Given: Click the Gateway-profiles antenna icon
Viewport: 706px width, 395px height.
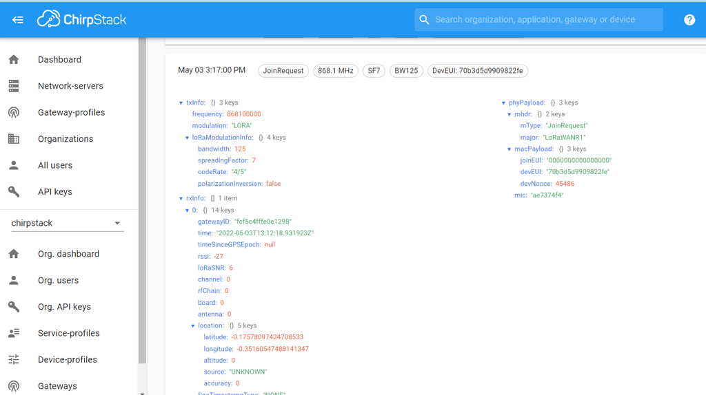Looking at the screenshot, I should coord(14,112).
